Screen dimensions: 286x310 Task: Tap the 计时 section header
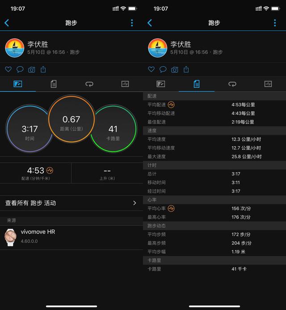214,165
